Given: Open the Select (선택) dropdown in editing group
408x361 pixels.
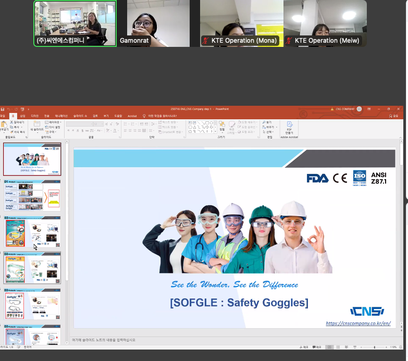Looking at the screenshot, I should [268, 132].
